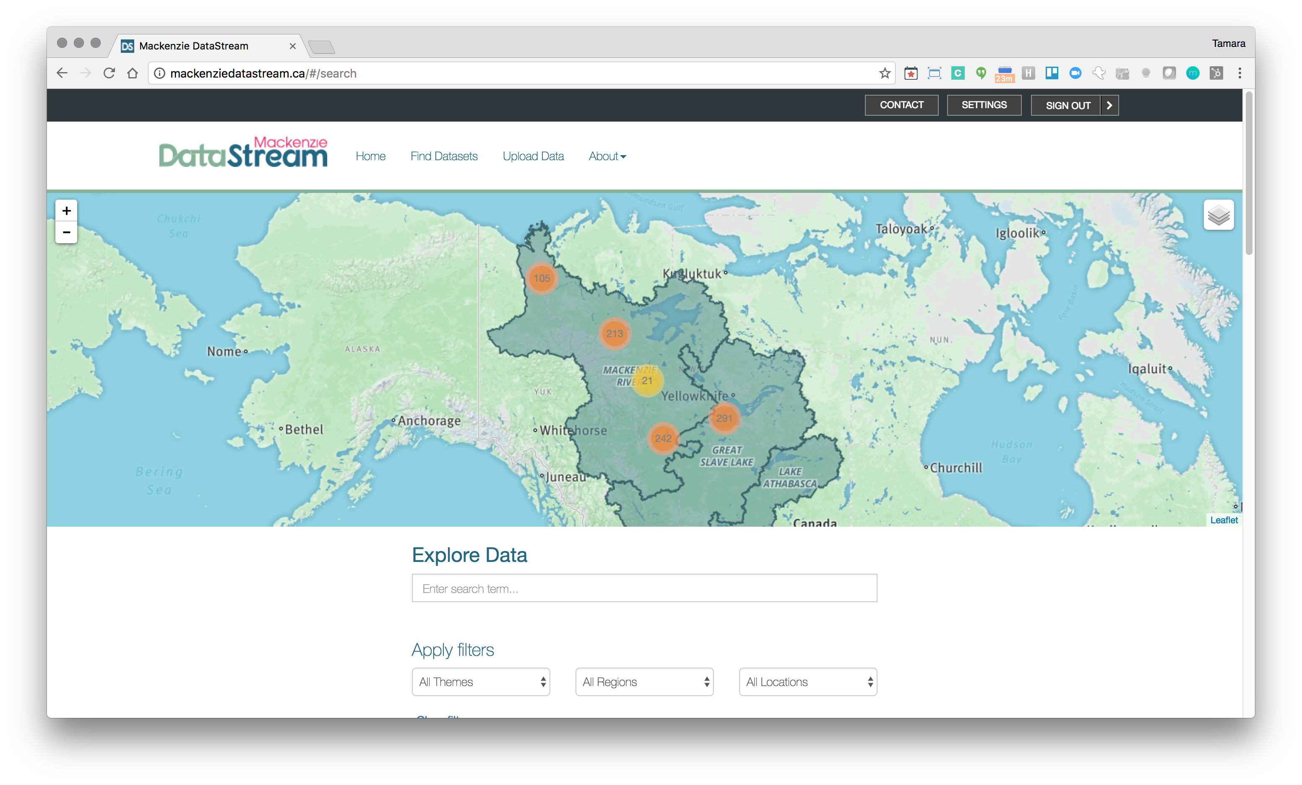Click the gray H extension icon

1028,73
